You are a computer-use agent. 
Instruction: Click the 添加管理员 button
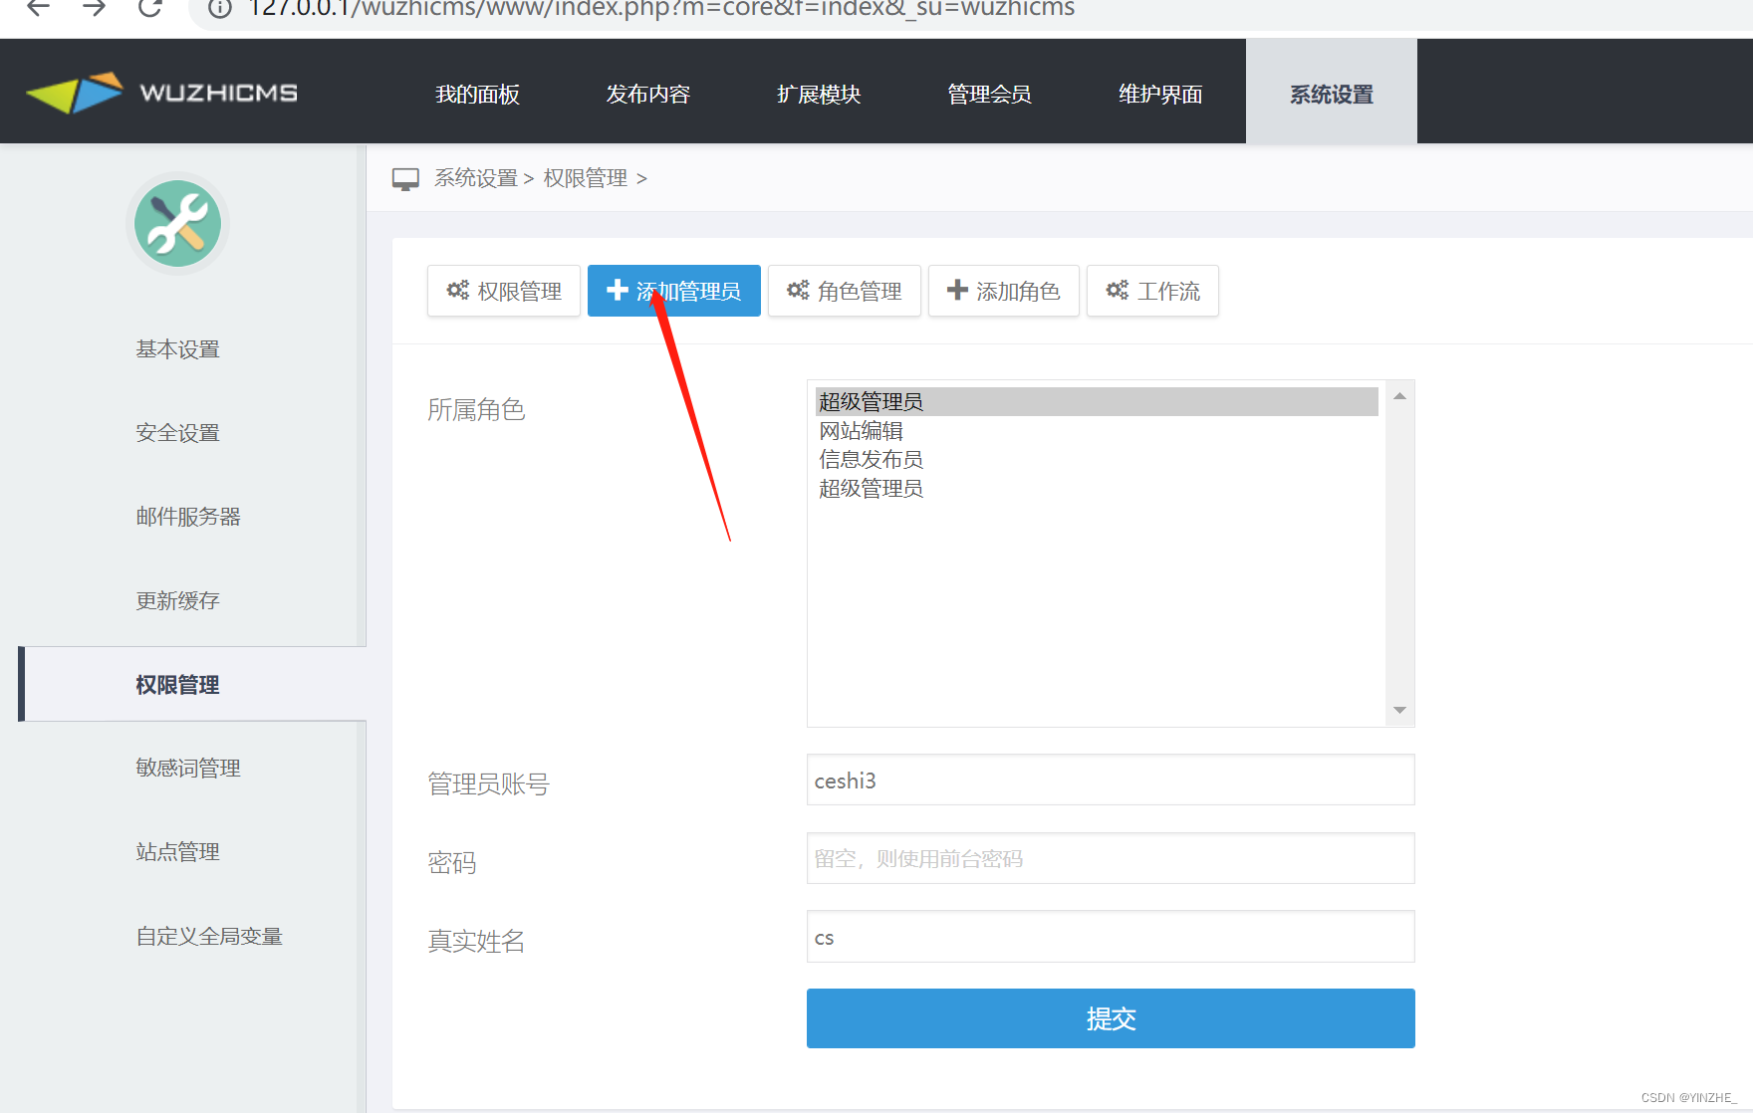674,291
